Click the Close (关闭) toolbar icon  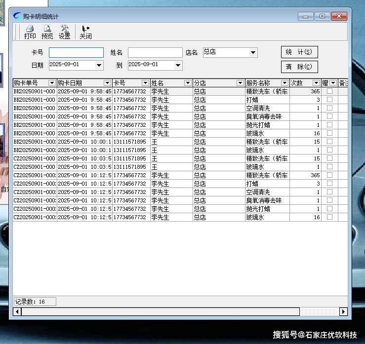(x=85, y=32)
